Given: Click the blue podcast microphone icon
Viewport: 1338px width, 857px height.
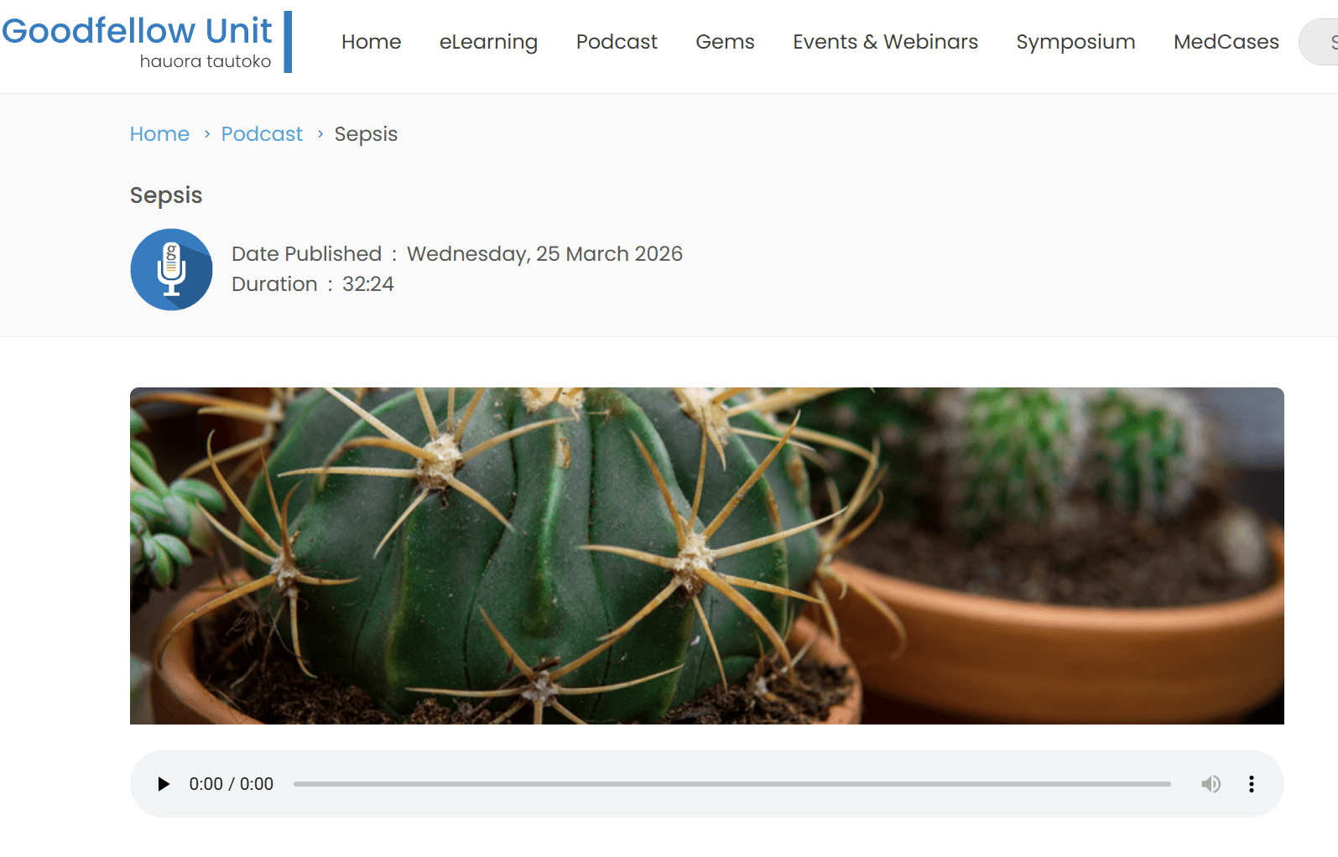Looking at the screenshot, I should point(171,269).
